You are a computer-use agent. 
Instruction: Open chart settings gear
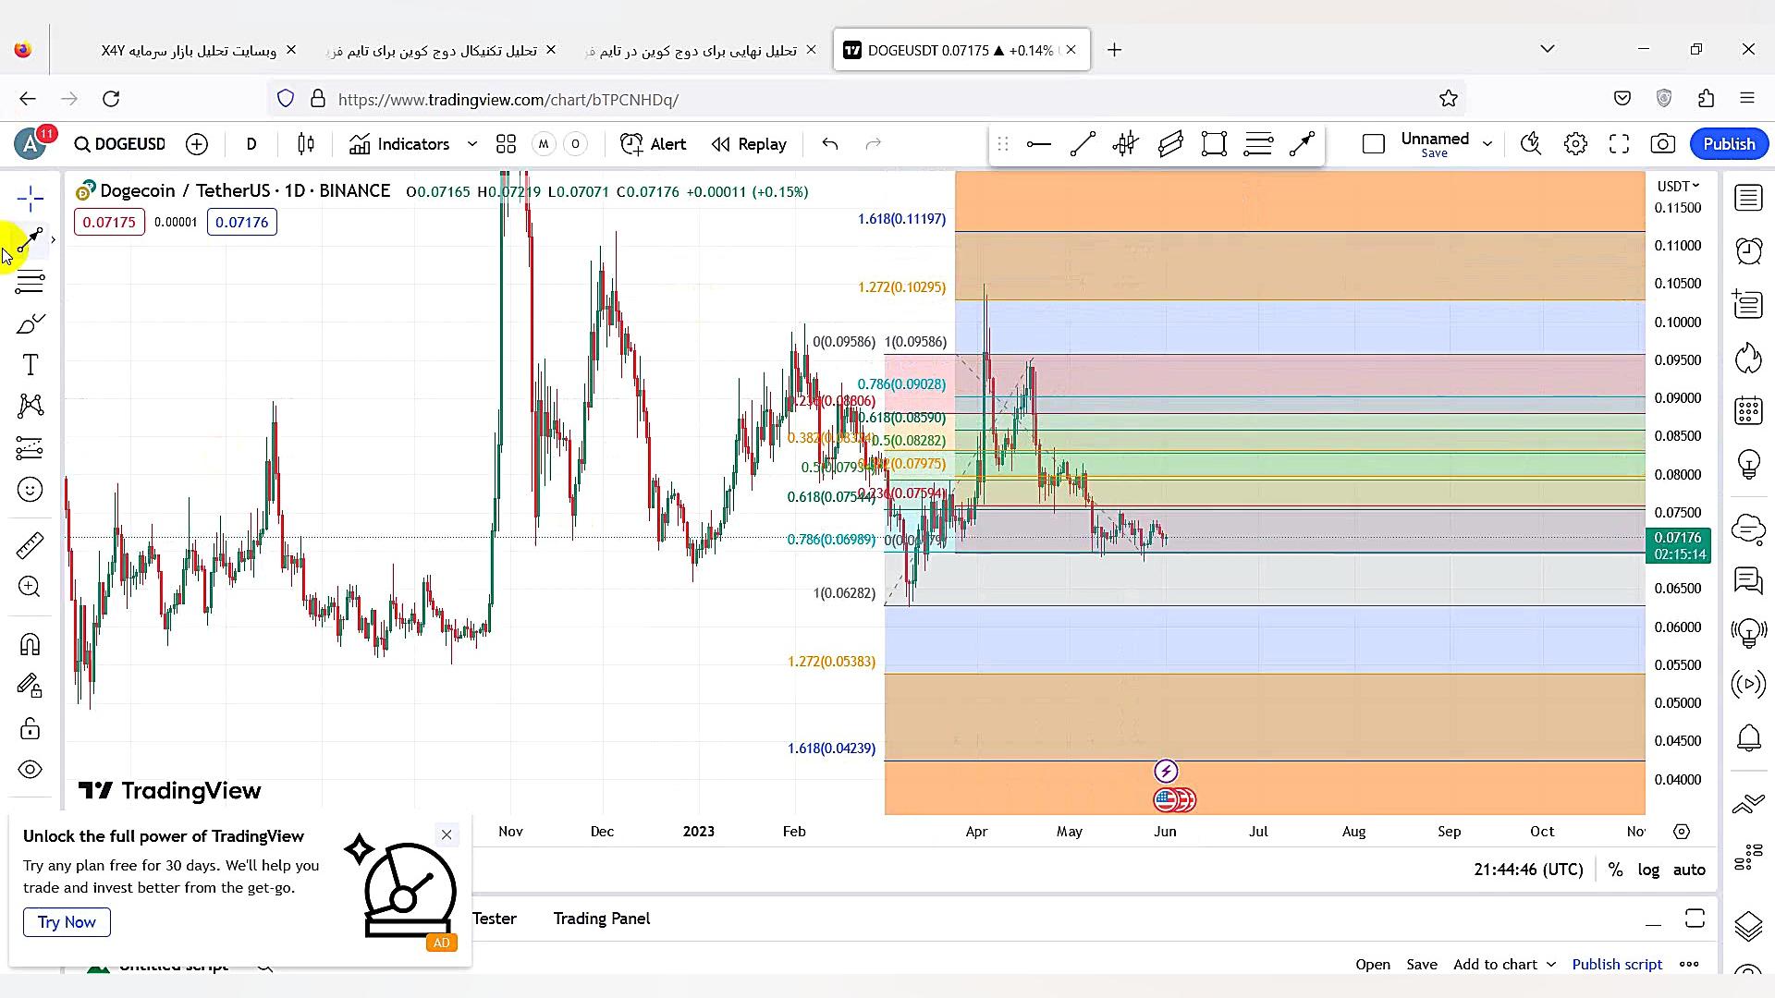coord(1575,144)
